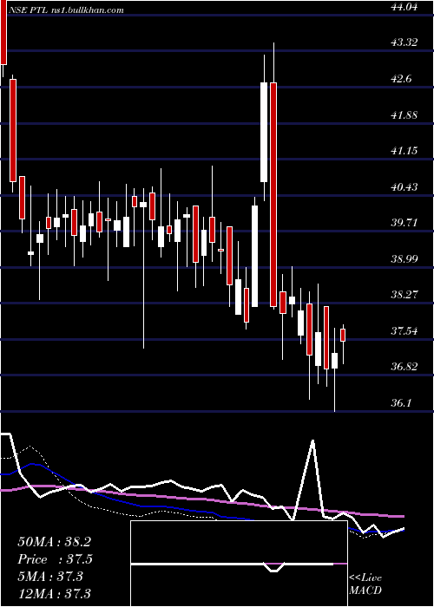Click the 41.88 price level label

tap(404, 114)
